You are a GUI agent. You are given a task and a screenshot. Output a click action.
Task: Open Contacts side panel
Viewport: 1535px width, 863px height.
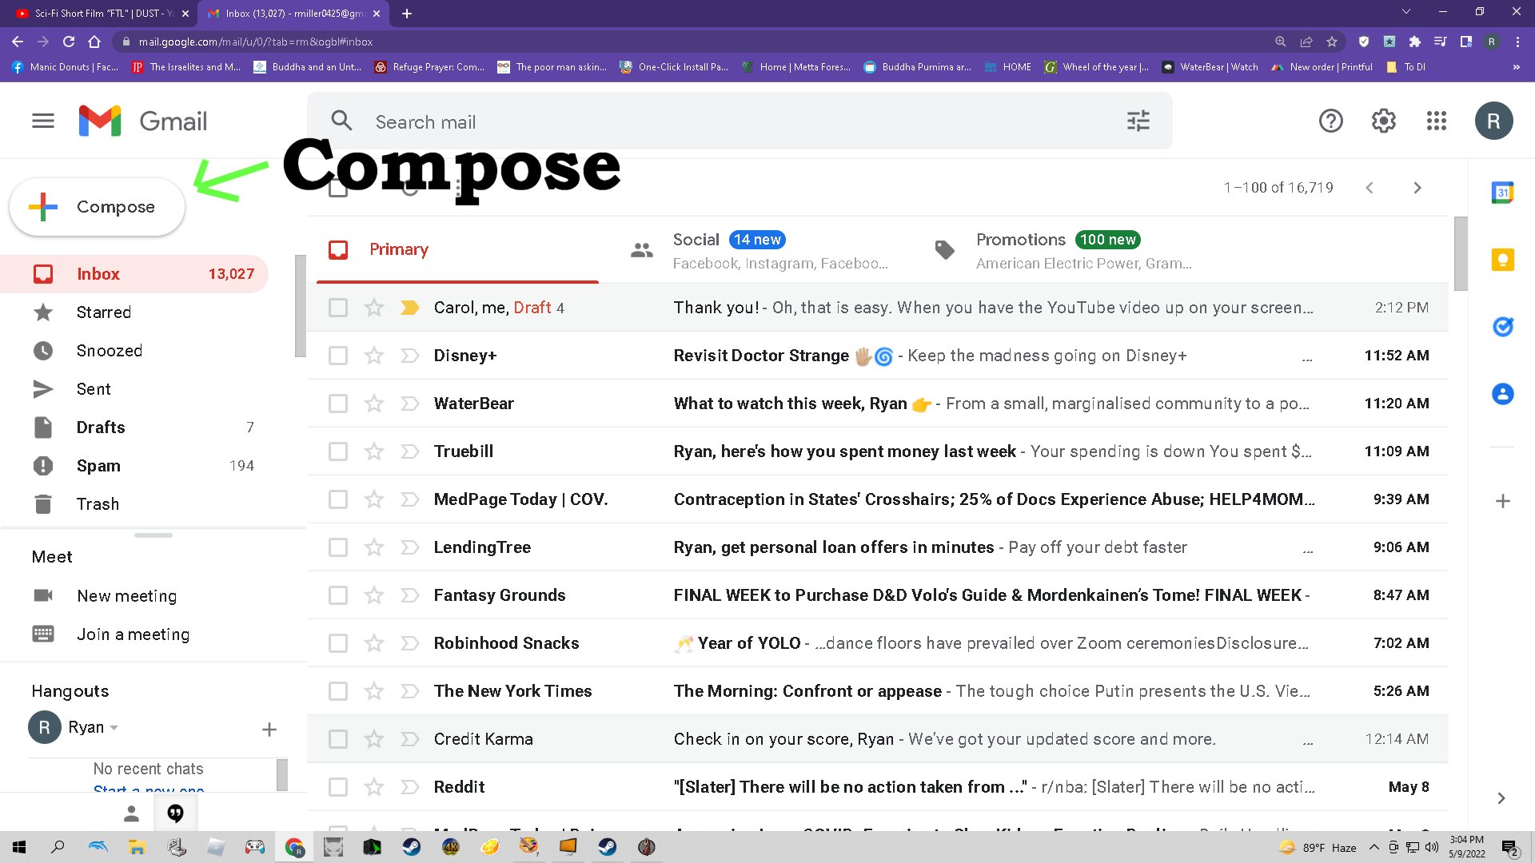[x=1502, y=394]
